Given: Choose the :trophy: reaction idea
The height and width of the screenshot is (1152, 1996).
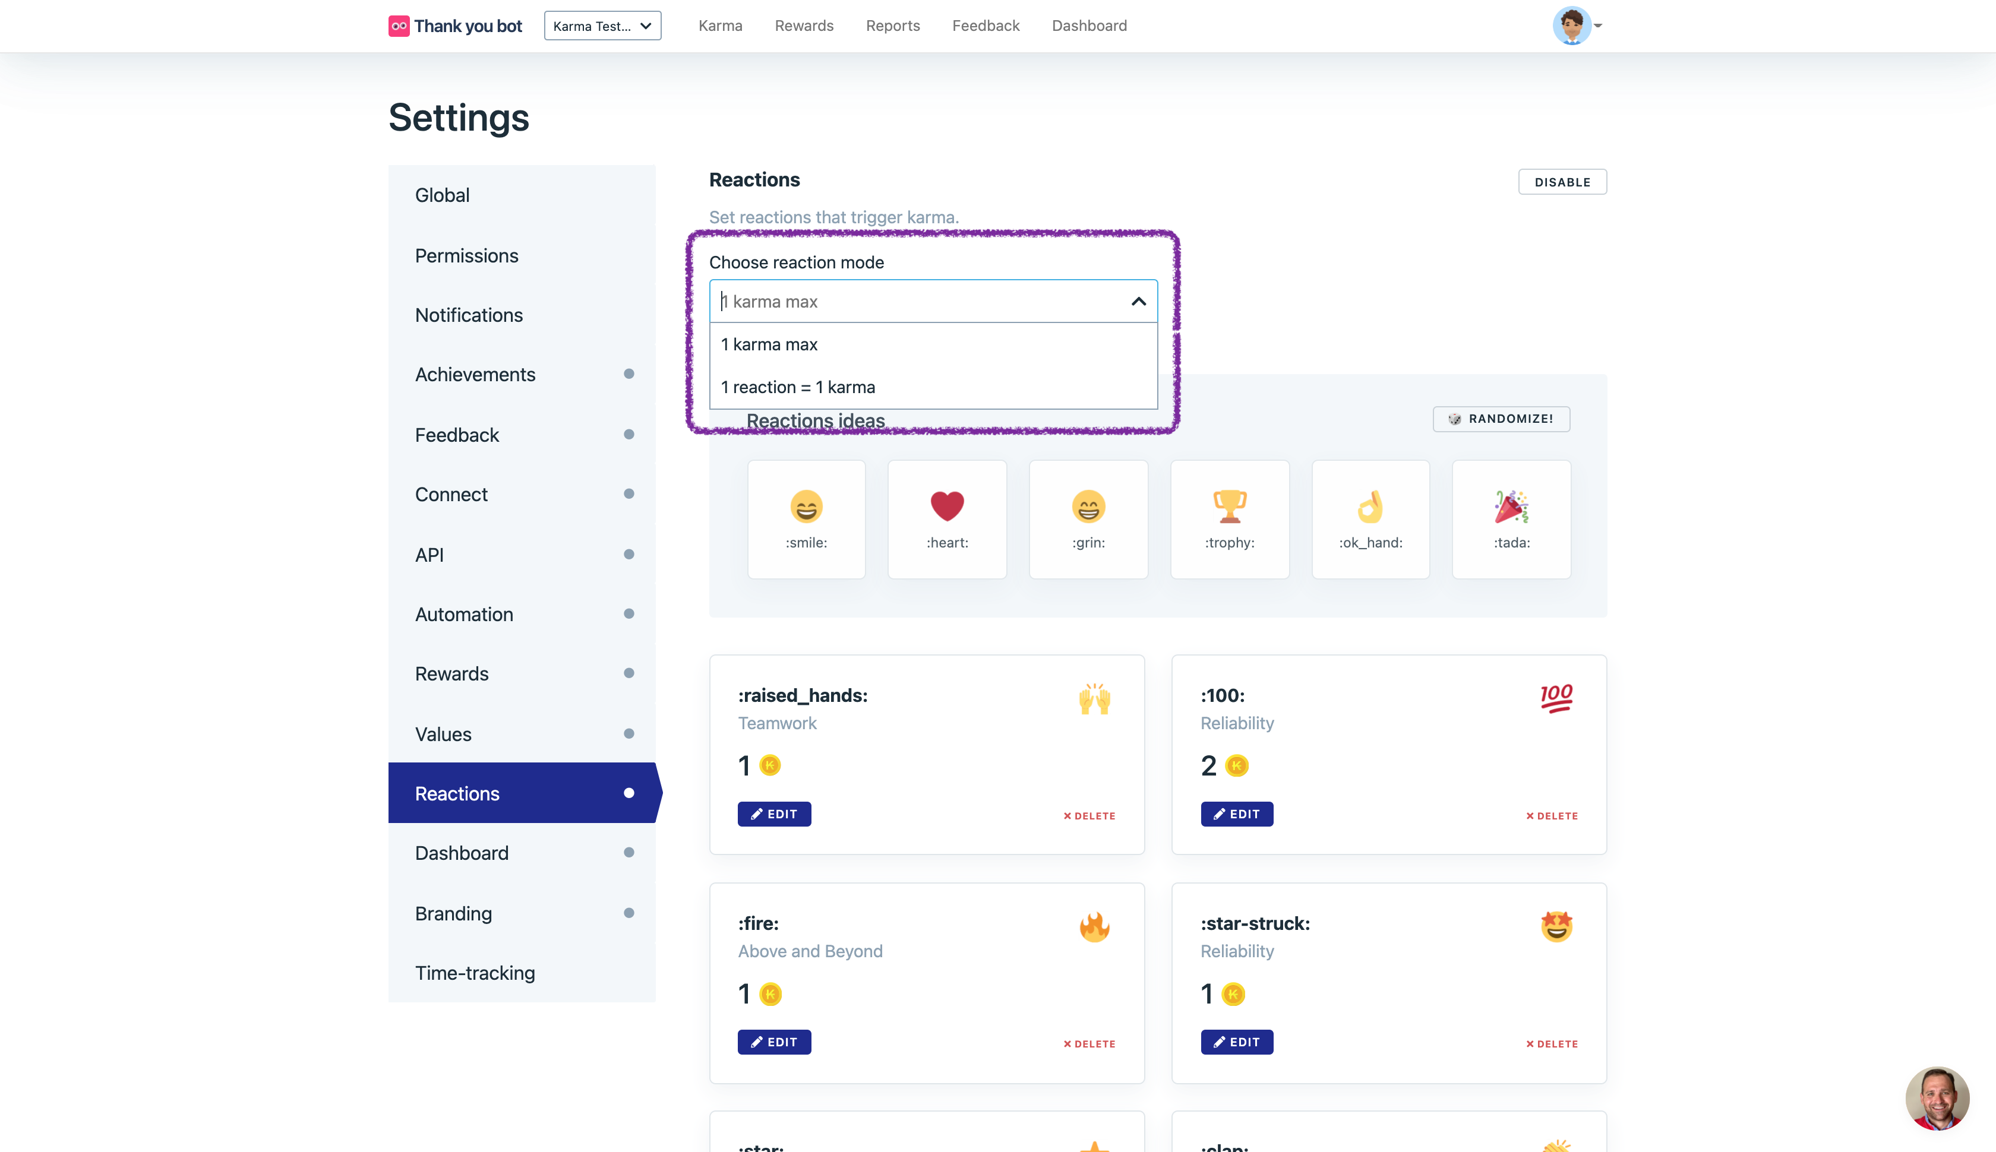Looking at the screenshot, I should 1229,519.
